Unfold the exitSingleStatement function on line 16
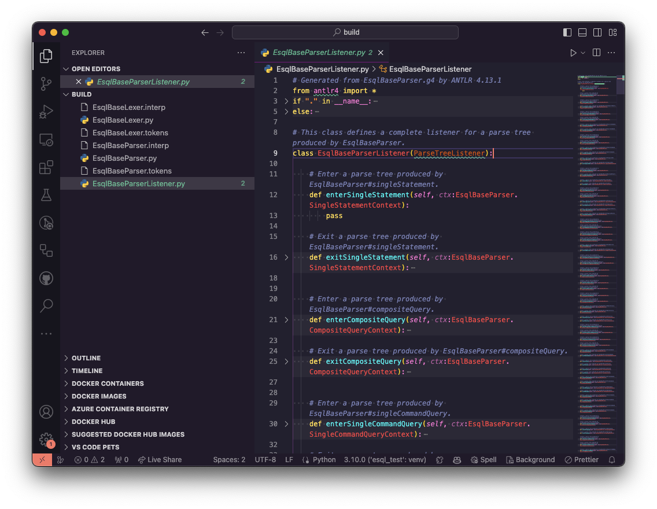The image size is (657, 509). click(x=286, y=257)
